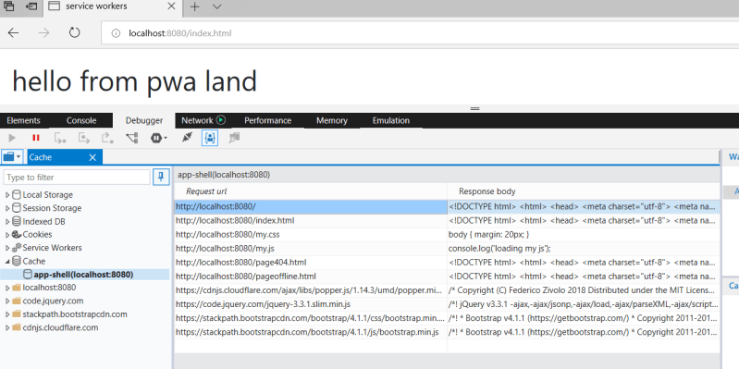Select the jquery-3.3.1.slim.min.js cache entry
The width and height of the screenshot is (739, 369).
coord(447,304)
